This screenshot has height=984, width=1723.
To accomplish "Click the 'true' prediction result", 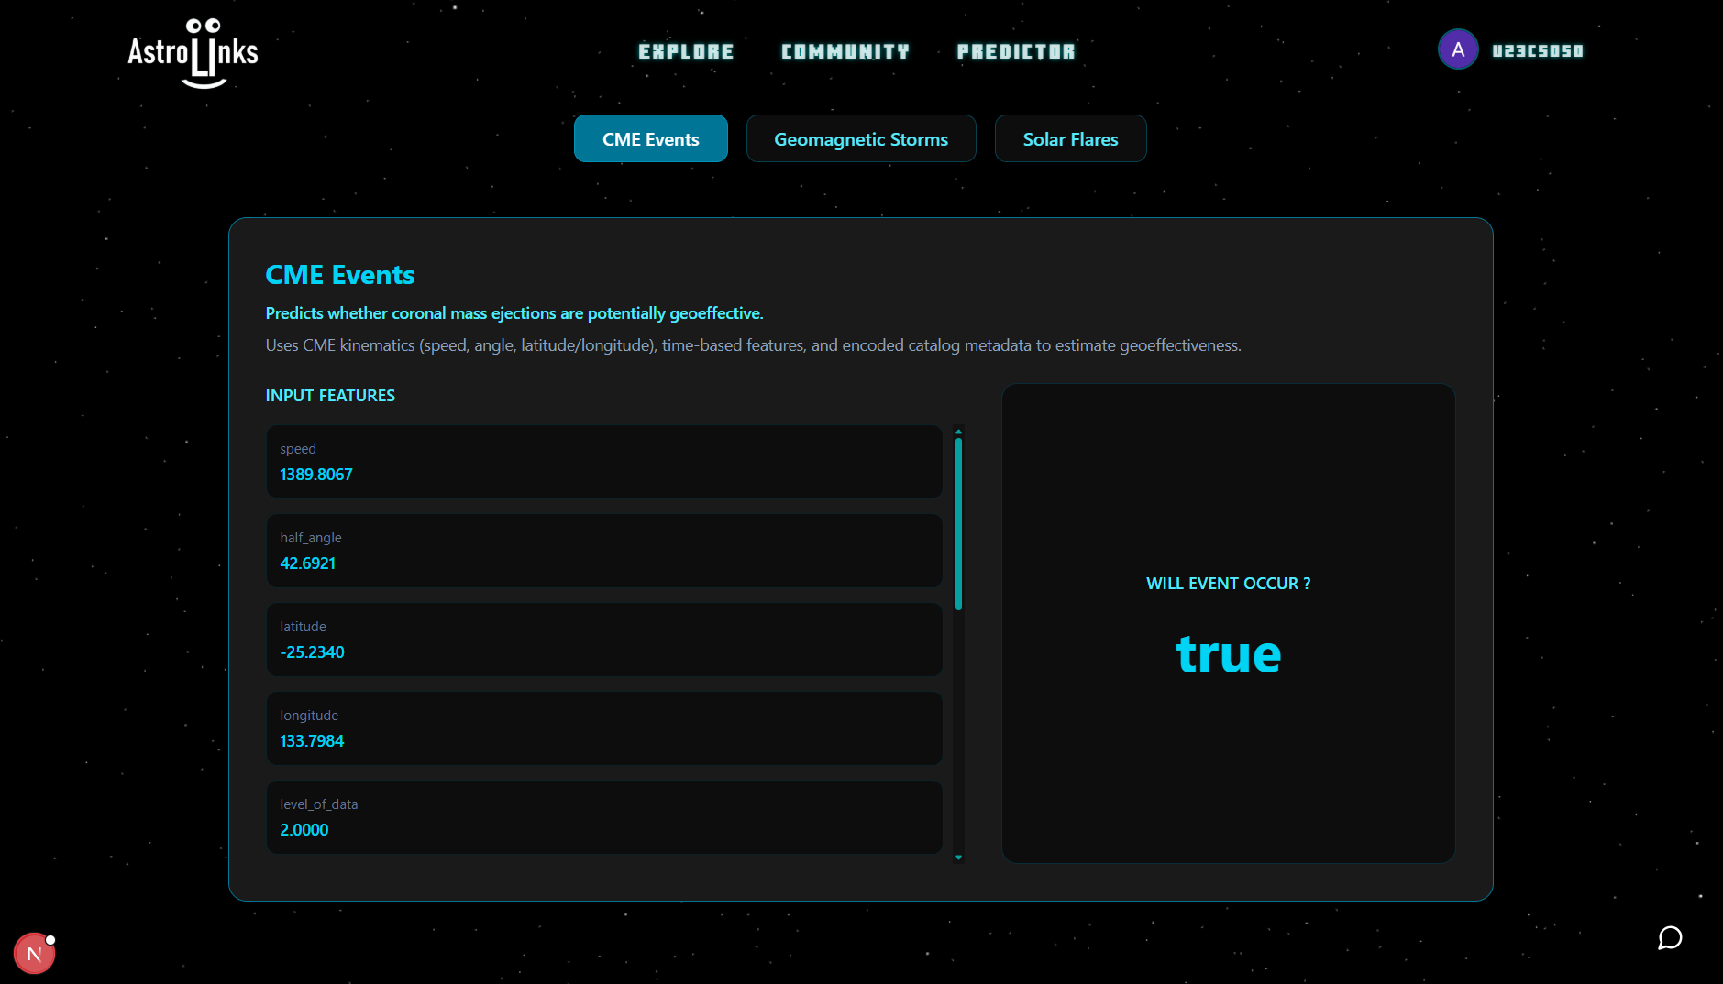I will click(1229, 654).
